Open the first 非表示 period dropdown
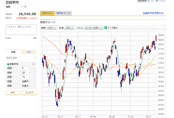 point(26,82)
